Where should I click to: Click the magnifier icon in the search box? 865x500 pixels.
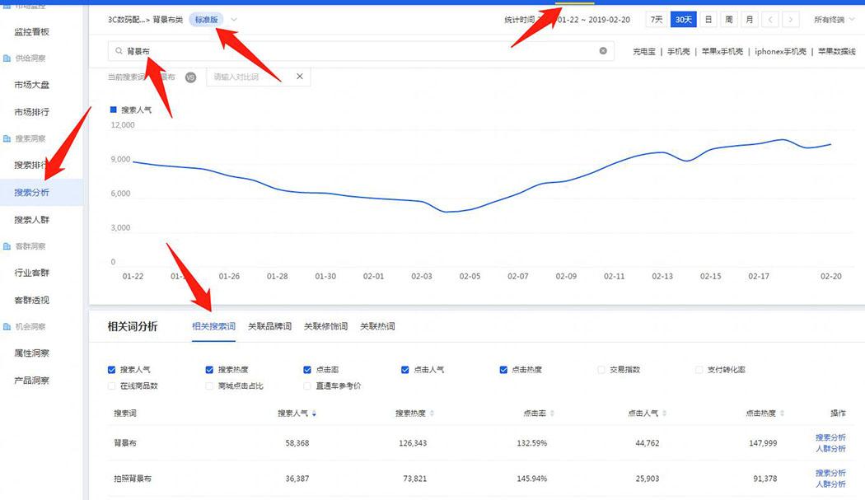(x=119, y=50)
